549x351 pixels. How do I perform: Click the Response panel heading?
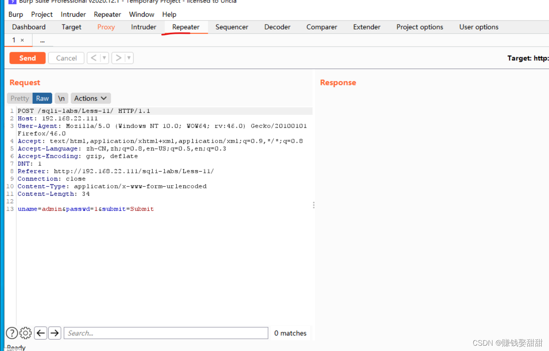coord(338,83)
